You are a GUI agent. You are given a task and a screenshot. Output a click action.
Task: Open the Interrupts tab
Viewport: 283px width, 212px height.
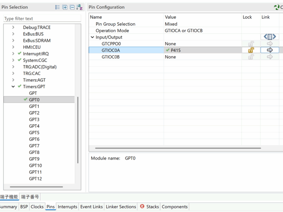coord(67,207)
